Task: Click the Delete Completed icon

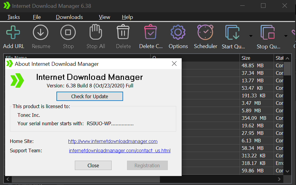Action: point(151,32)
